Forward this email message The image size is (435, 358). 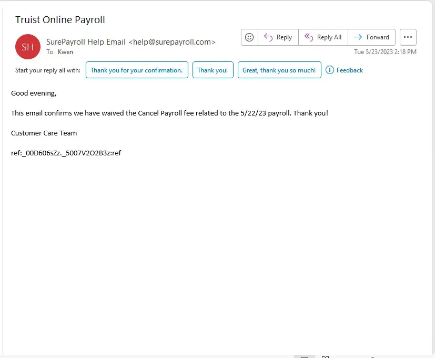click(x=371, y=37)
